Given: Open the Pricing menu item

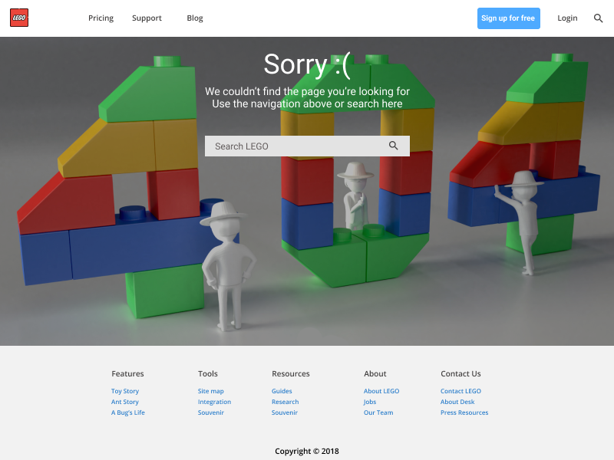Looking at the screenshot, I should pyautogui.click(x=101, y=18).
